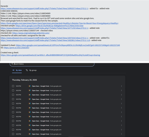
Task: Select the checkbox of the fourth history entry
Action: point(13,99)
